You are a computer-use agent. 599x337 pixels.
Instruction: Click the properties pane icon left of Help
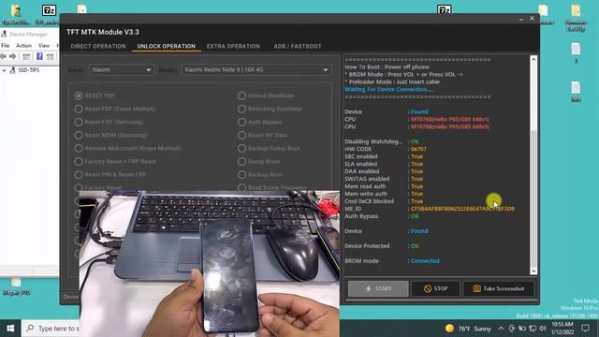pyautogui.click(x=26, y=57)
